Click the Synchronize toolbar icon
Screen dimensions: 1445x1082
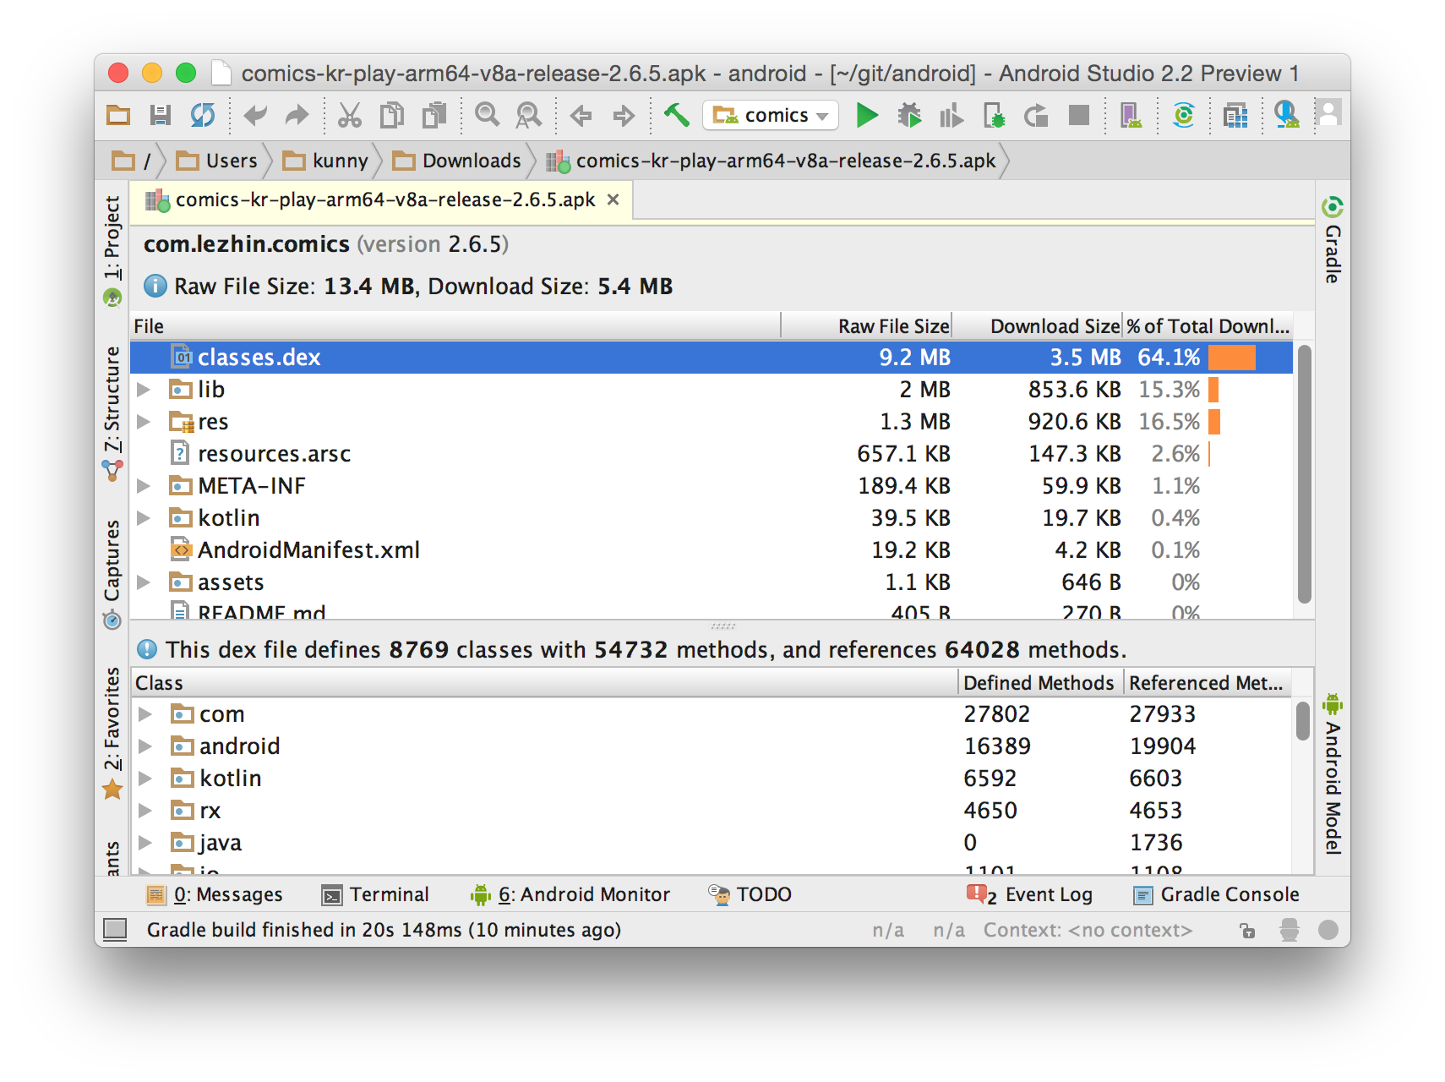(203, 115)
